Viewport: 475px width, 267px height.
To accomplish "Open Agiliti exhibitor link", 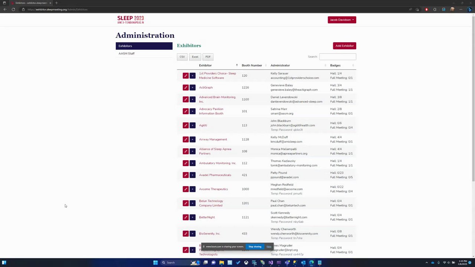I will (x=203, y=125).
